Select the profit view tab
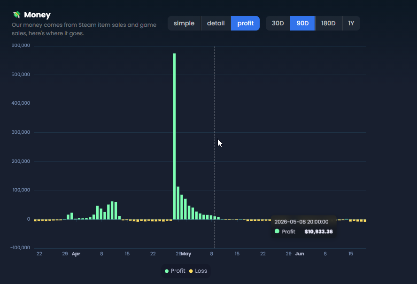Viewport: 417px width, 284px height. pyautogui.click(x=245, y=23)
